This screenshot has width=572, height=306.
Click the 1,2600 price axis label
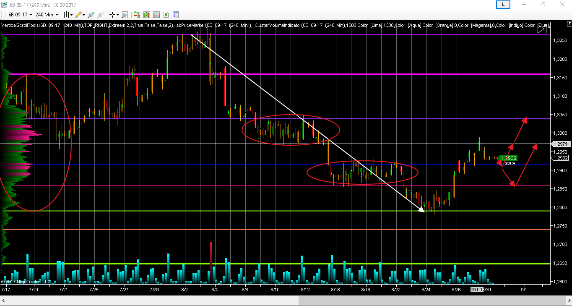(561, 282)
